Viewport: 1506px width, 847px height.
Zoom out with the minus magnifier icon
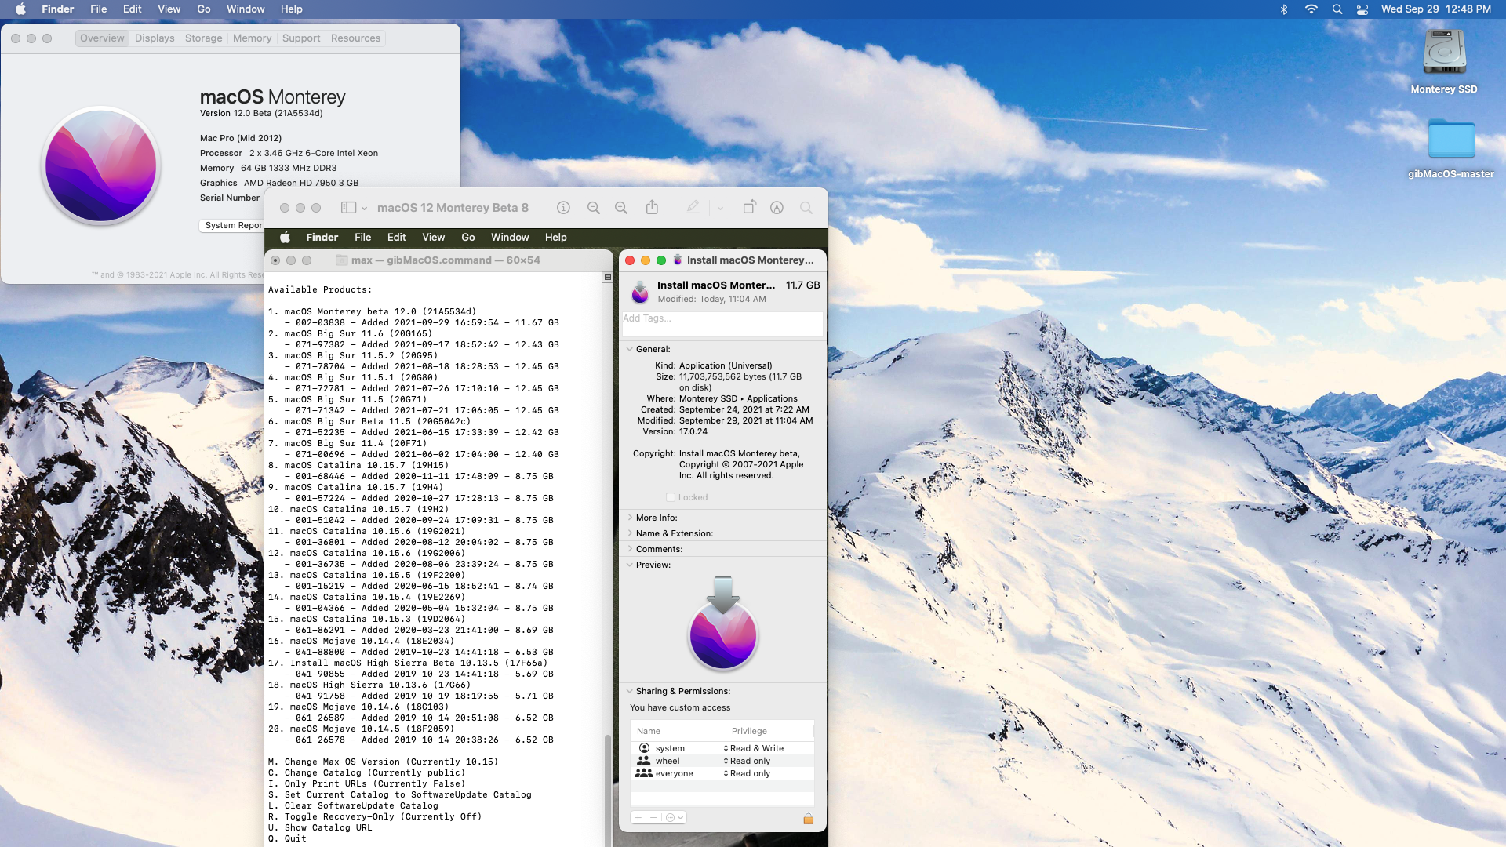click(594, 208)
